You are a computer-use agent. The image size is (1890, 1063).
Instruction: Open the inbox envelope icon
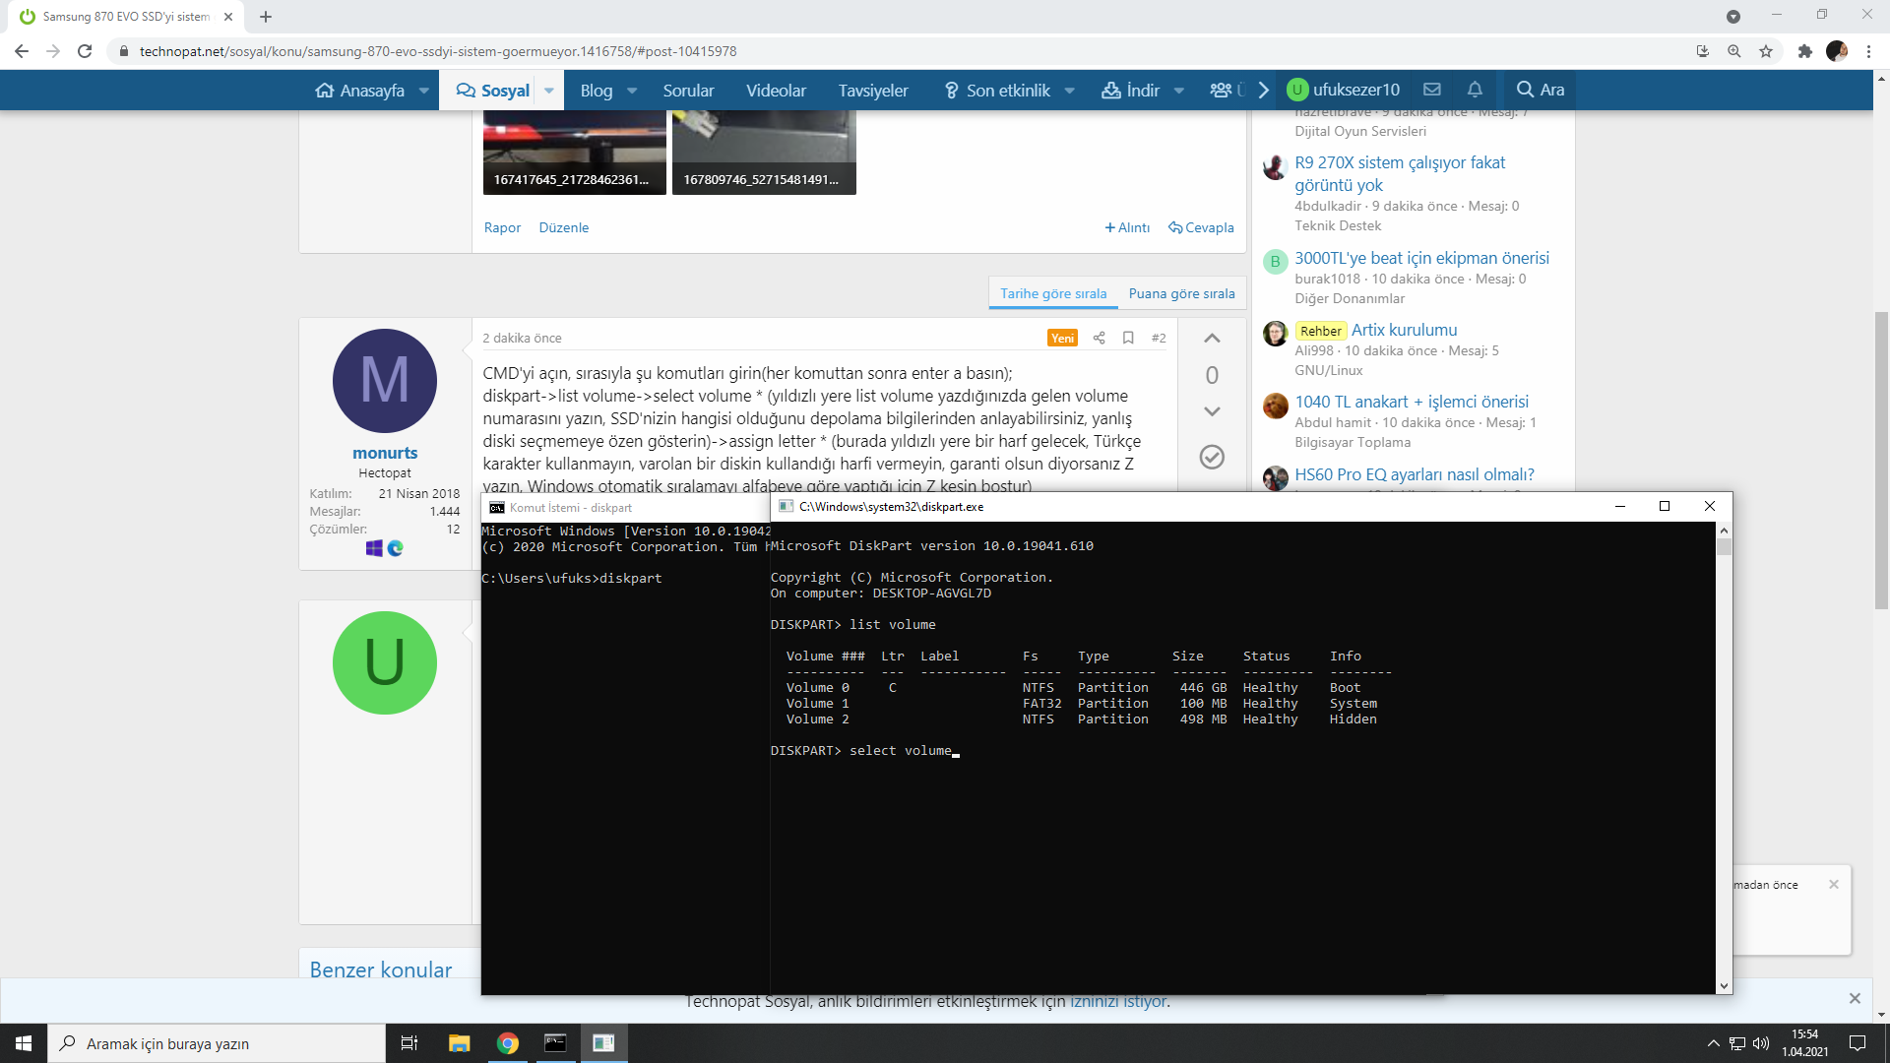point(1432,90)
